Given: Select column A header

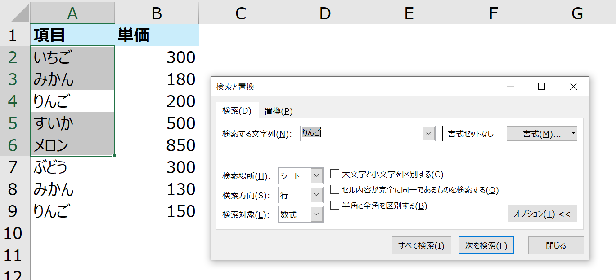Looking at the screenshot, I should coord(72,13).
